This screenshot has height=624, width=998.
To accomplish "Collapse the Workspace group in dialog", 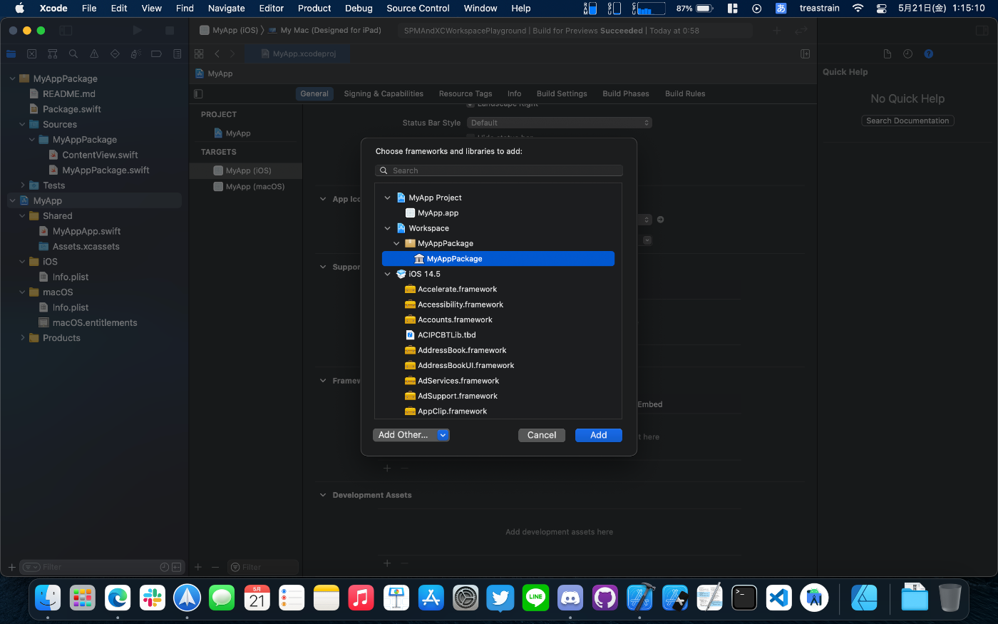I will pos(388,228).
